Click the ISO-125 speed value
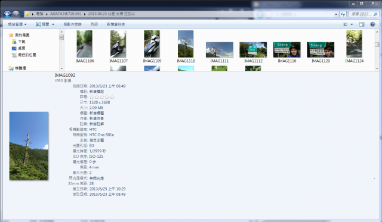This screenshot has height=222, width=382. (96, 157)
